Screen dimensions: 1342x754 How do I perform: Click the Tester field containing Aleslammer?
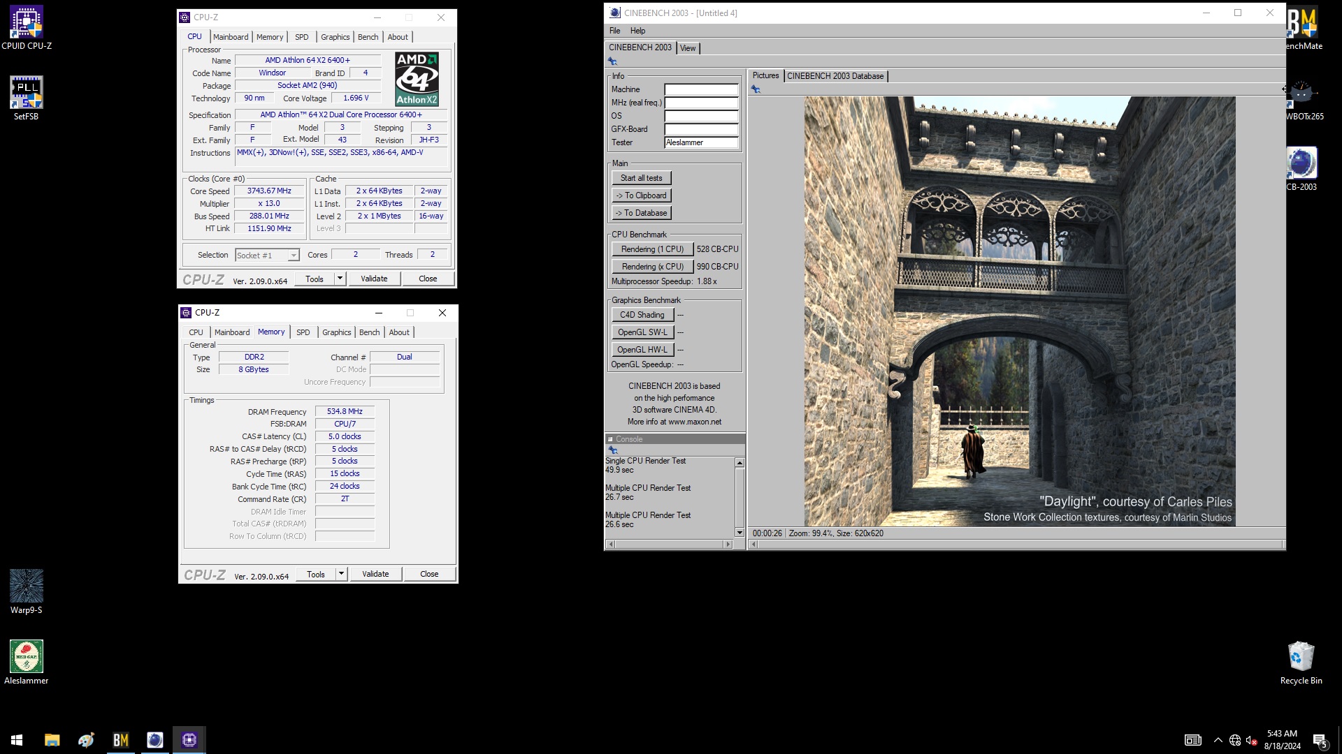(701, 142)
